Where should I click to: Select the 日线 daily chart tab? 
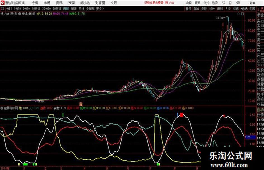coord(66,9)
